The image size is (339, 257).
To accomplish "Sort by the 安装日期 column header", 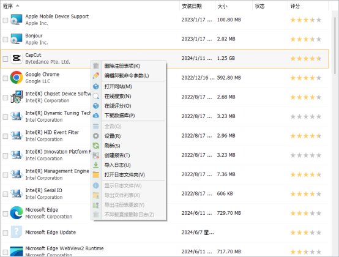I will click(198, 6).
